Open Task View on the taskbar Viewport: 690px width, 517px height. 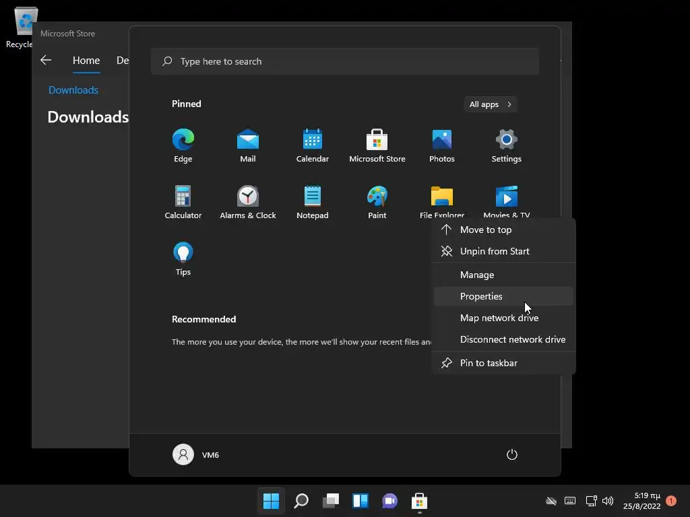click(x=331, y=501)
